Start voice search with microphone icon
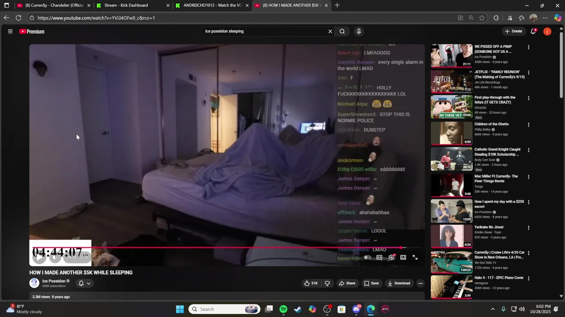 pyautogui.click(x=358, y=31)
